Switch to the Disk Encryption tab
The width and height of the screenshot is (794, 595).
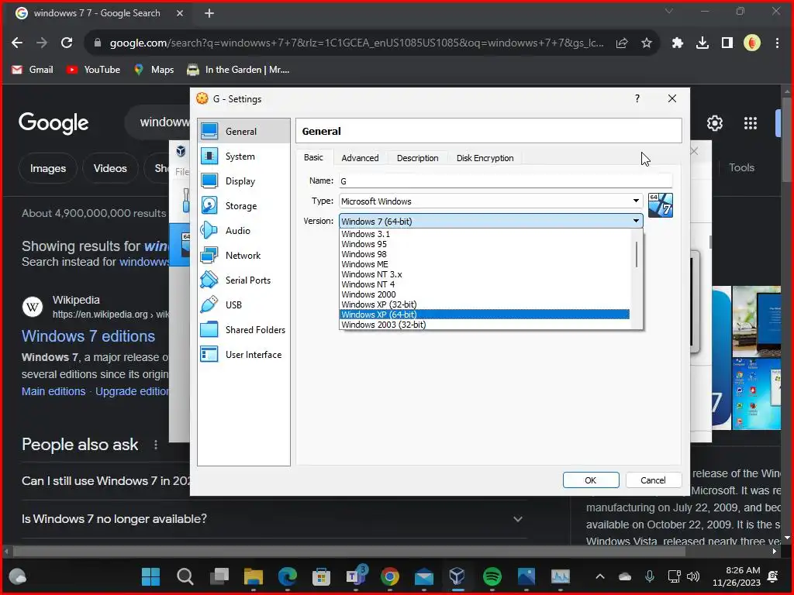click(485, 158)
